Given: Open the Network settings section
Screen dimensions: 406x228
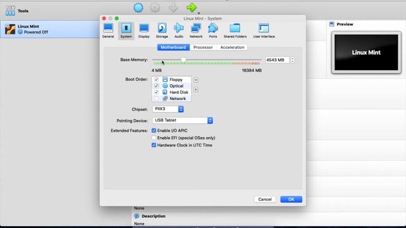Looking at the screenshot, I should pyautogui.click(x=196, y=30).
